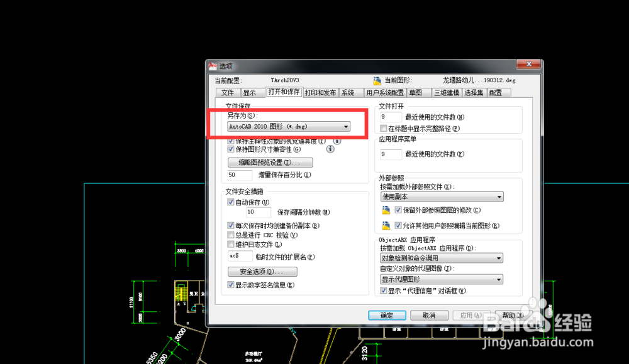The height and width of the screenshot is (364, 629).
Task: Click the 缩略图预览设置 button
Action: (x=270, y=162)
